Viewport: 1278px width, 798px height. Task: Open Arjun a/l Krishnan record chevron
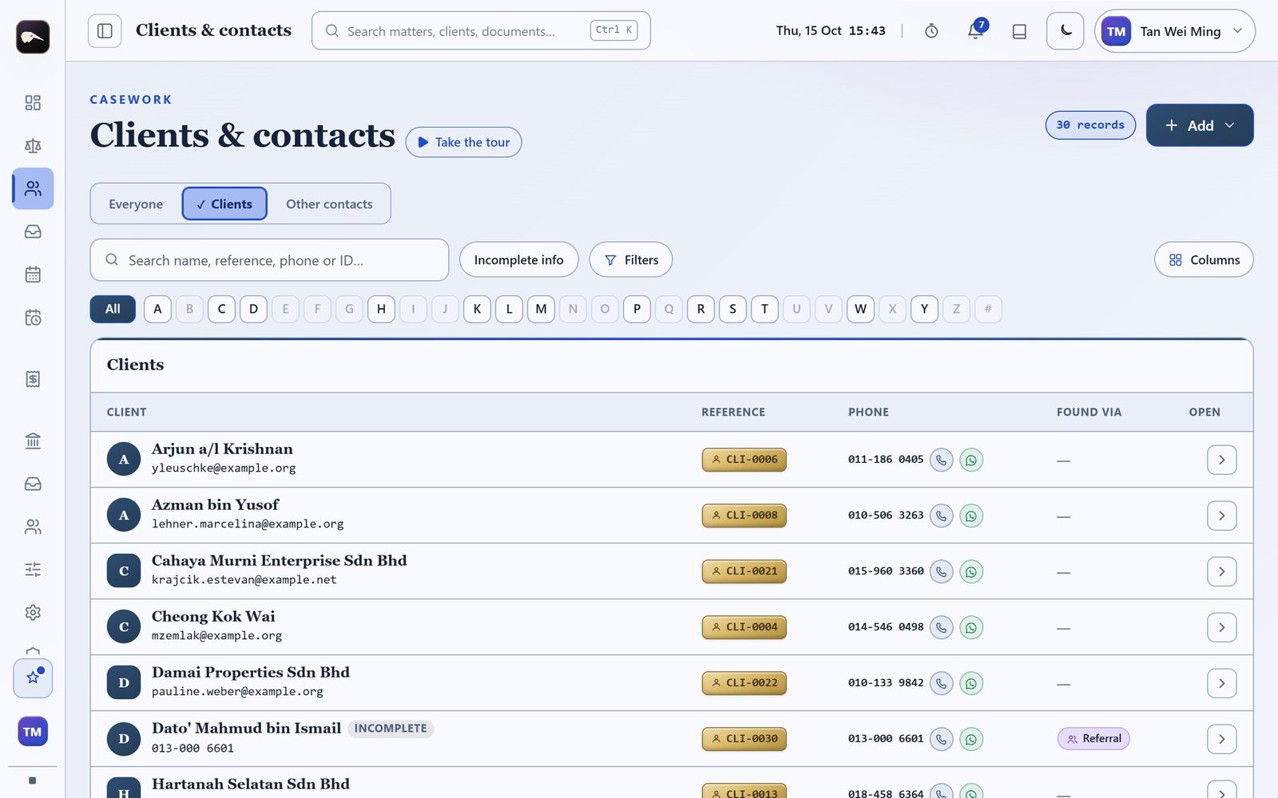[x=1221, y=460]
